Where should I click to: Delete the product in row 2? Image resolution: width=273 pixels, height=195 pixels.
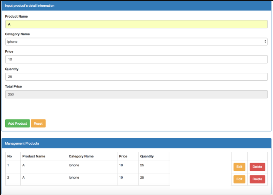tap(257, 179)
